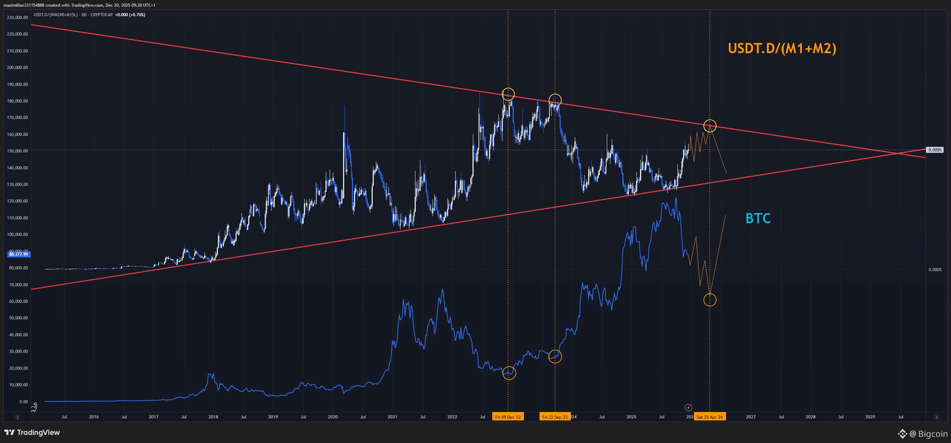
Task: Click the blue 88,277.99 price label
Action: [x=19, y=254]
